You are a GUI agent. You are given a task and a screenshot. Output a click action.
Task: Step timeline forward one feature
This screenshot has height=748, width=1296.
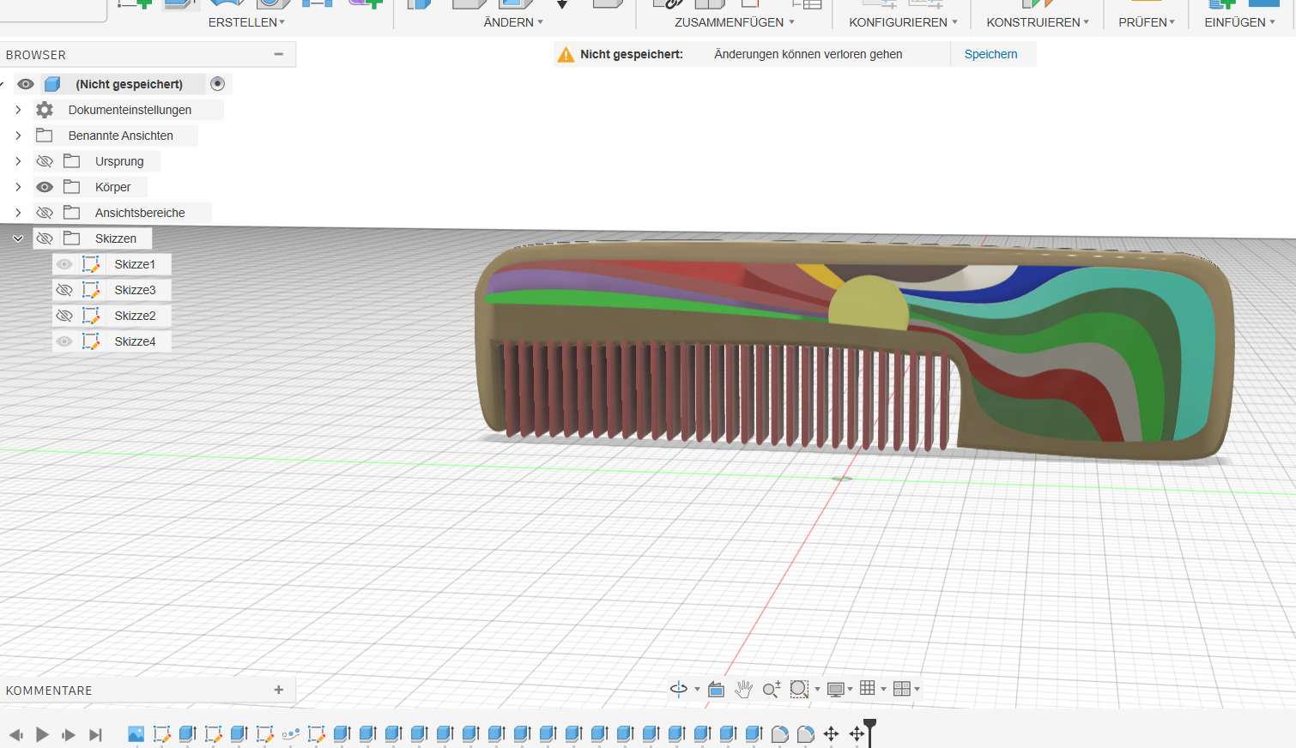69,734
